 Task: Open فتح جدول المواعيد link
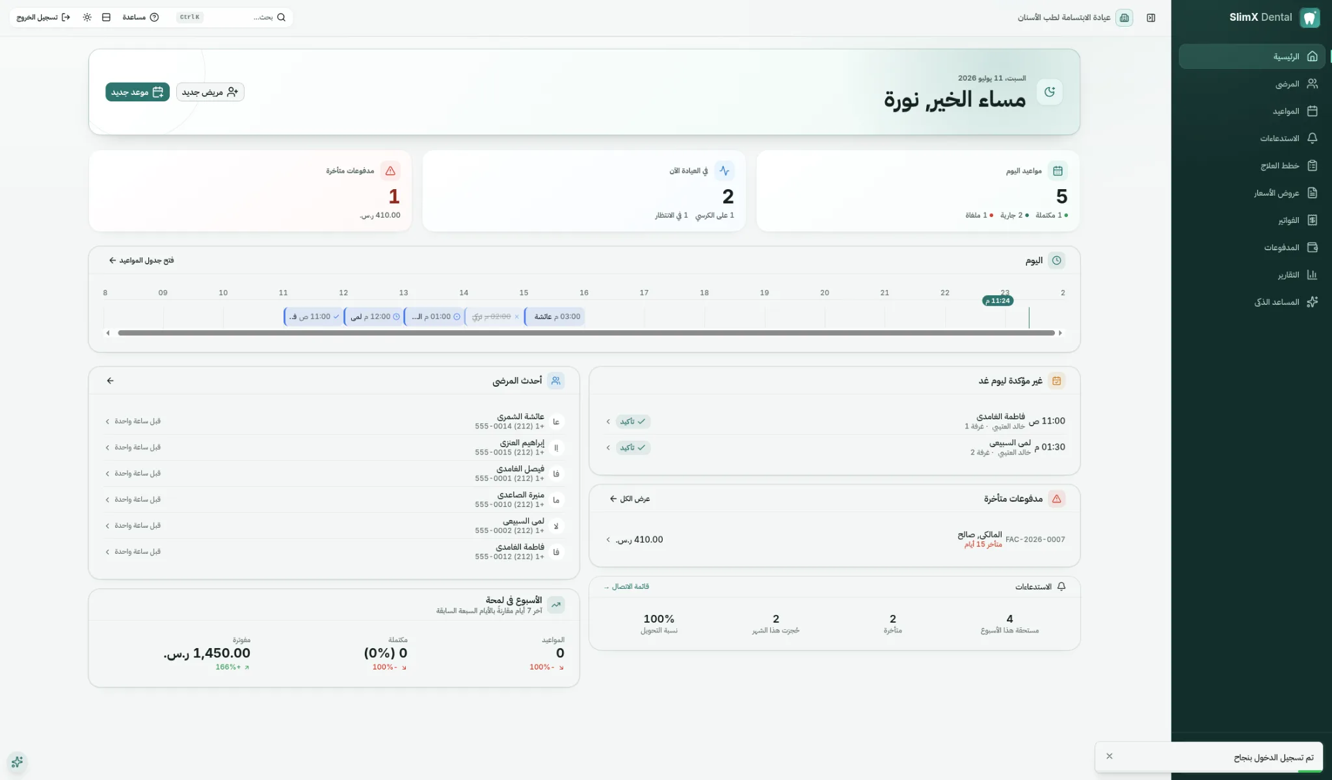(x=141, y=261)
